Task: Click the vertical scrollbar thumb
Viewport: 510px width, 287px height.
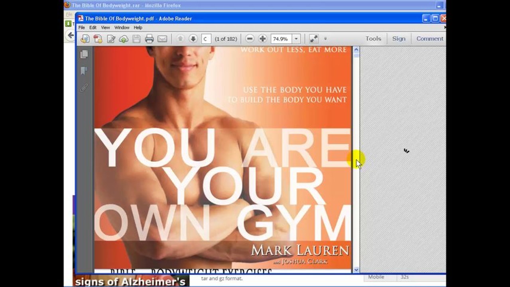Action: tap(356, 55)
